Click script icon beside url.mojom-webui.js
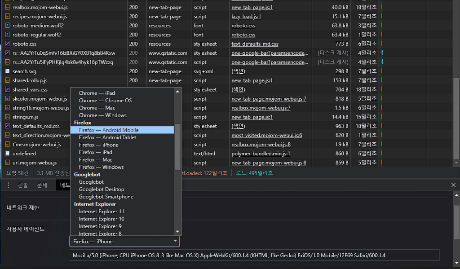Screen dimensions: 460x269 pyautogui.click(x=7, y=163)
